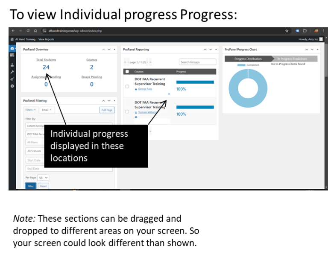Open the George Faris user link
Screen dimensions: 328x255
[x=145, y=89]
